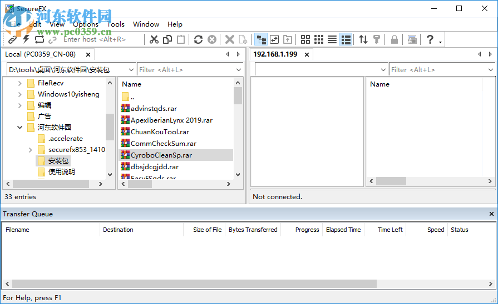Open the remote Filter dropdown arrow
Image resolution: width=498 pixels, height=304 pixels.
[491, 70]
